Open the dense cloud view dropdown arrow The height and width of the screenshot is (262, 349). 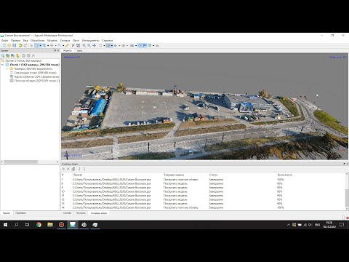tap(112, 45)
